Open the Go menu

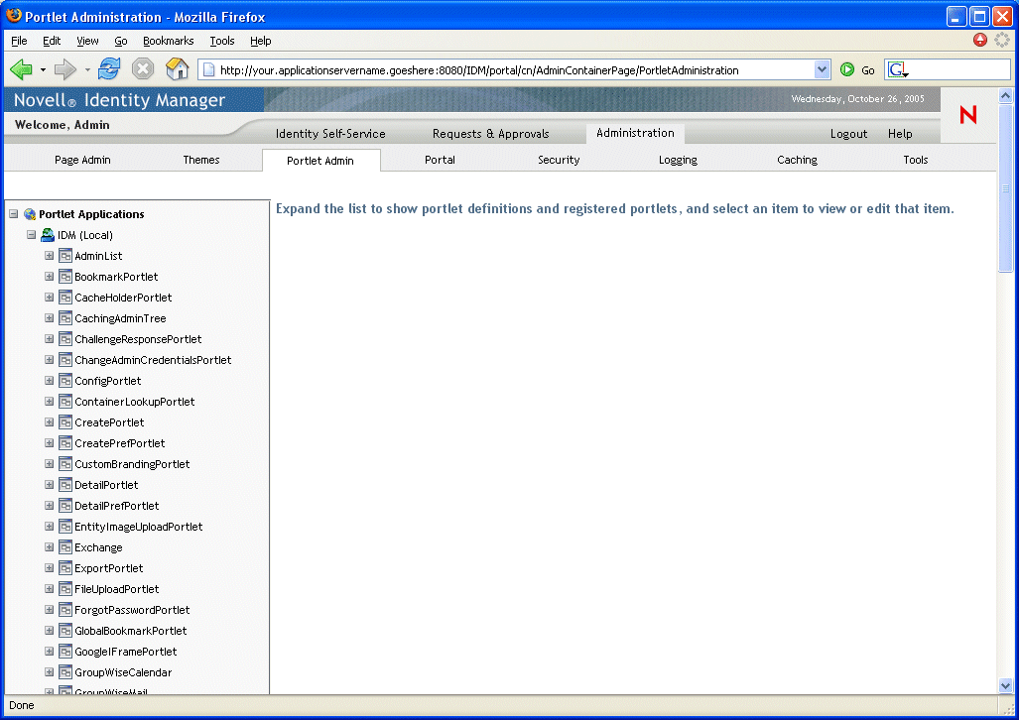click(121, 41)
